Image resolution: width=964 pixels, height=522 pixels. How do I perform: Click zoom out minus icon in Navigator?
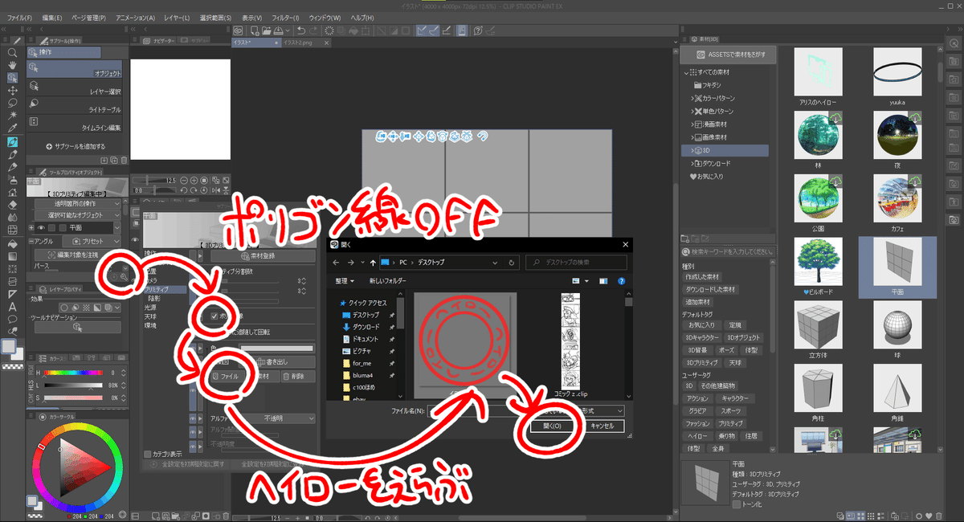click(x=184, y=180)
